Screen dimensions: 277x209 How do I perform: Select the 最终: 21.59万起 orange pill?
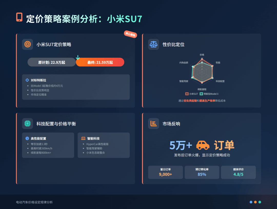100,62
